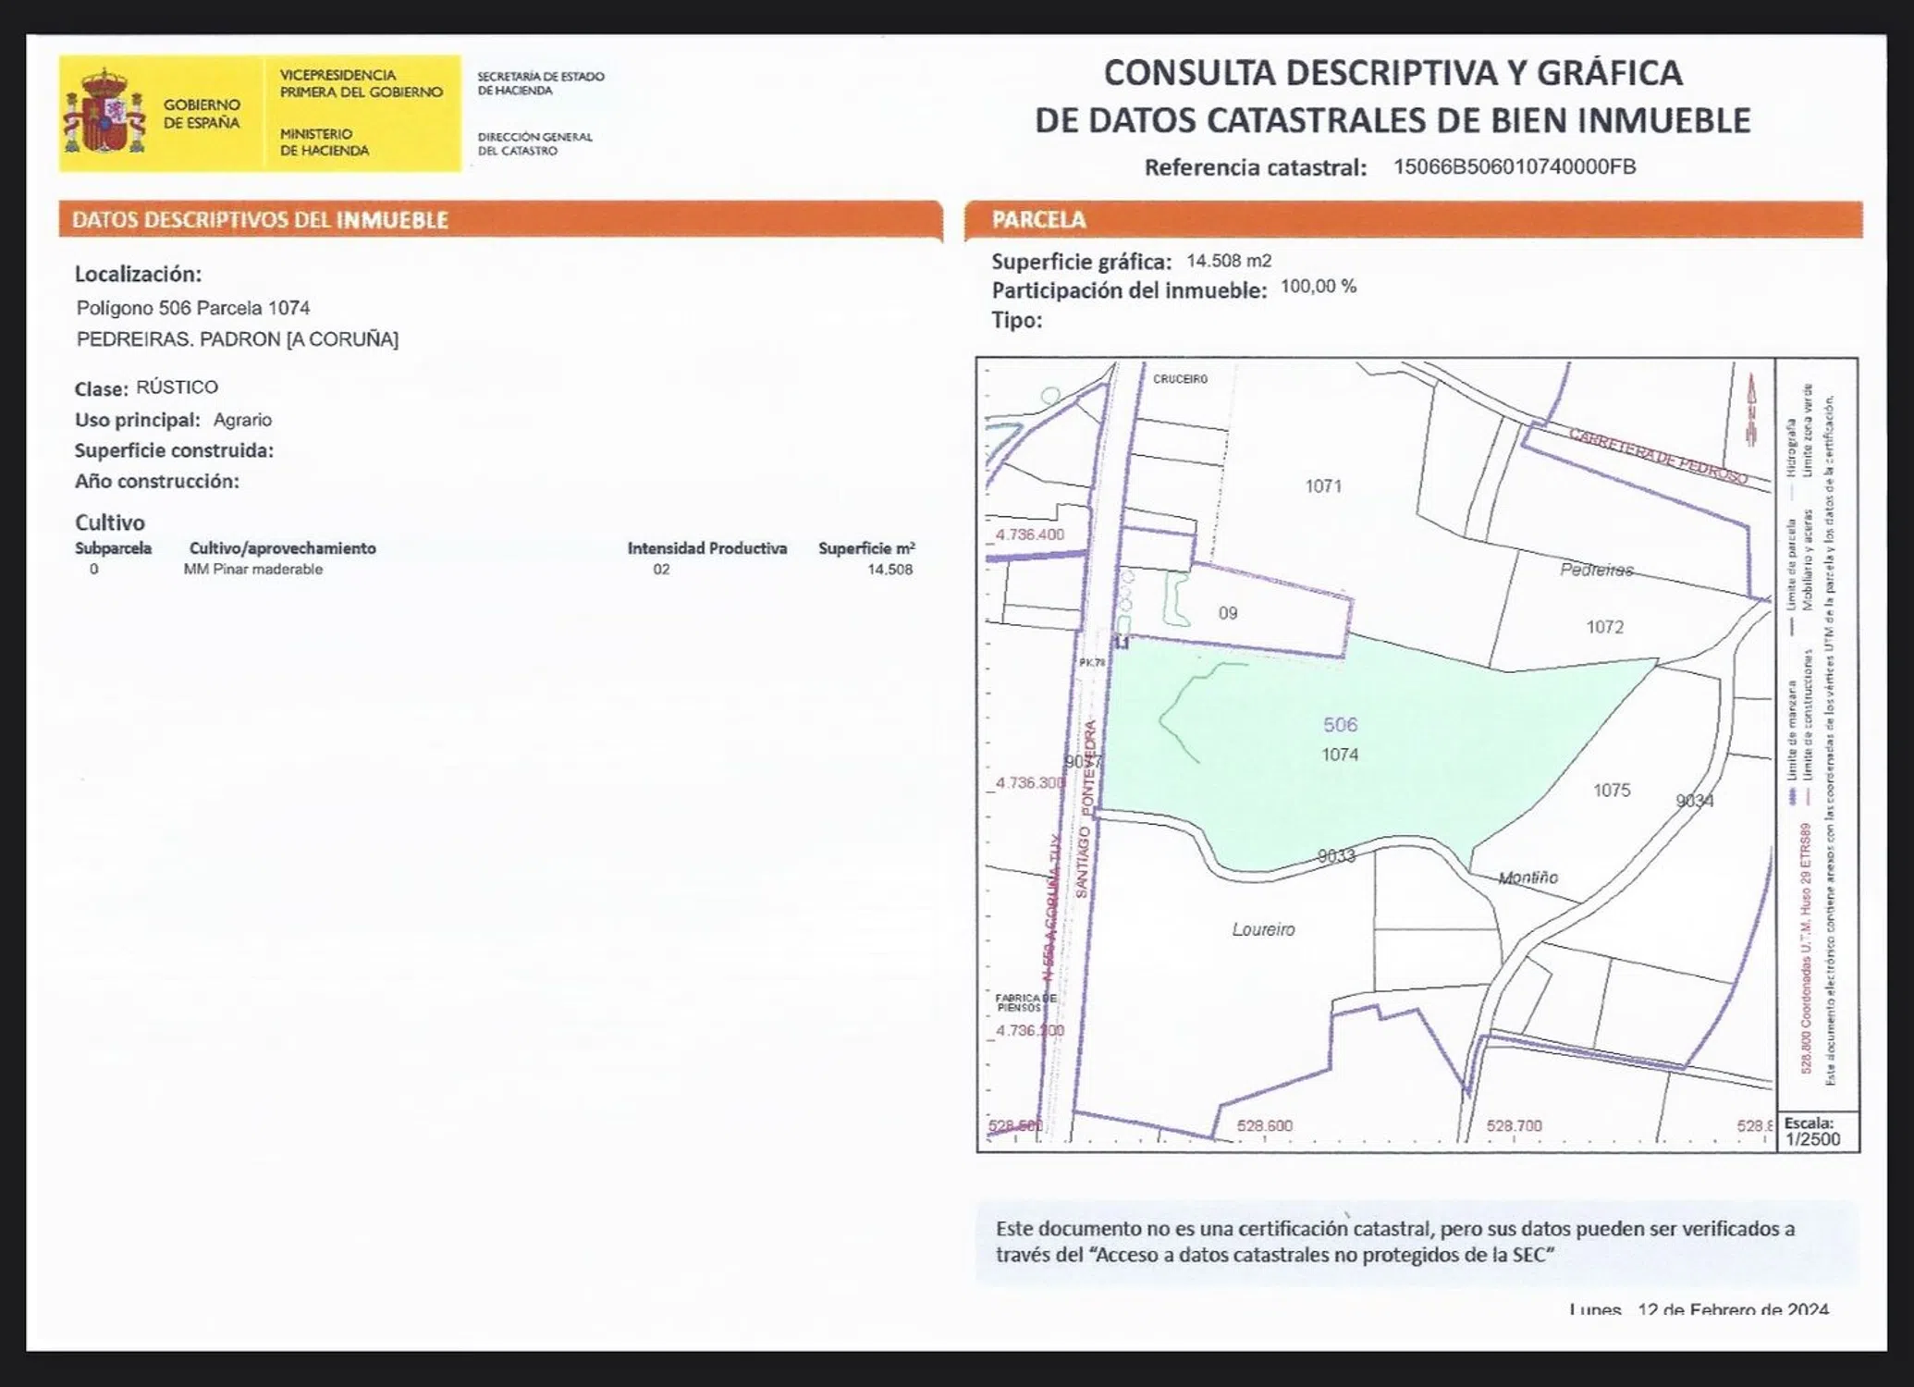Click the CRUCEIRO label on the map
Viewport: 1914px width, 1387px height.
pyautogui.click(x=1180, y=379)
